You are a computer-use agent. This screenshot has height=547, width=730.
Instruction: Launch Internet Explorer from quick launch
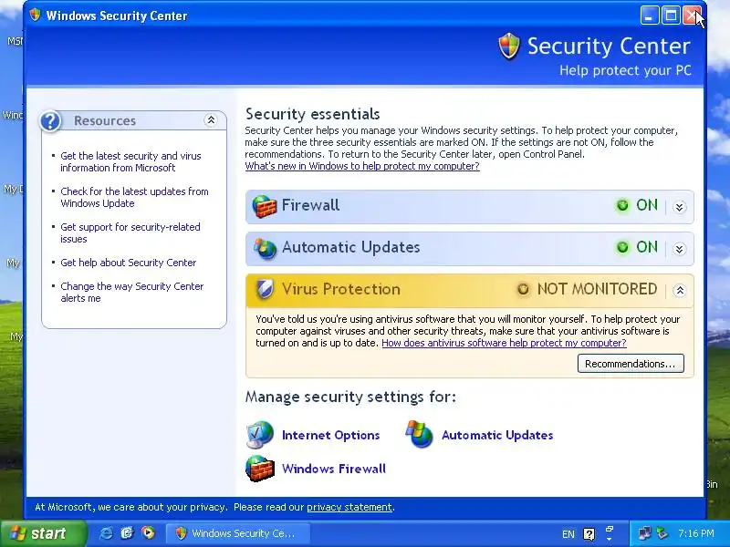pyautogui.click(x=107, y=532)
